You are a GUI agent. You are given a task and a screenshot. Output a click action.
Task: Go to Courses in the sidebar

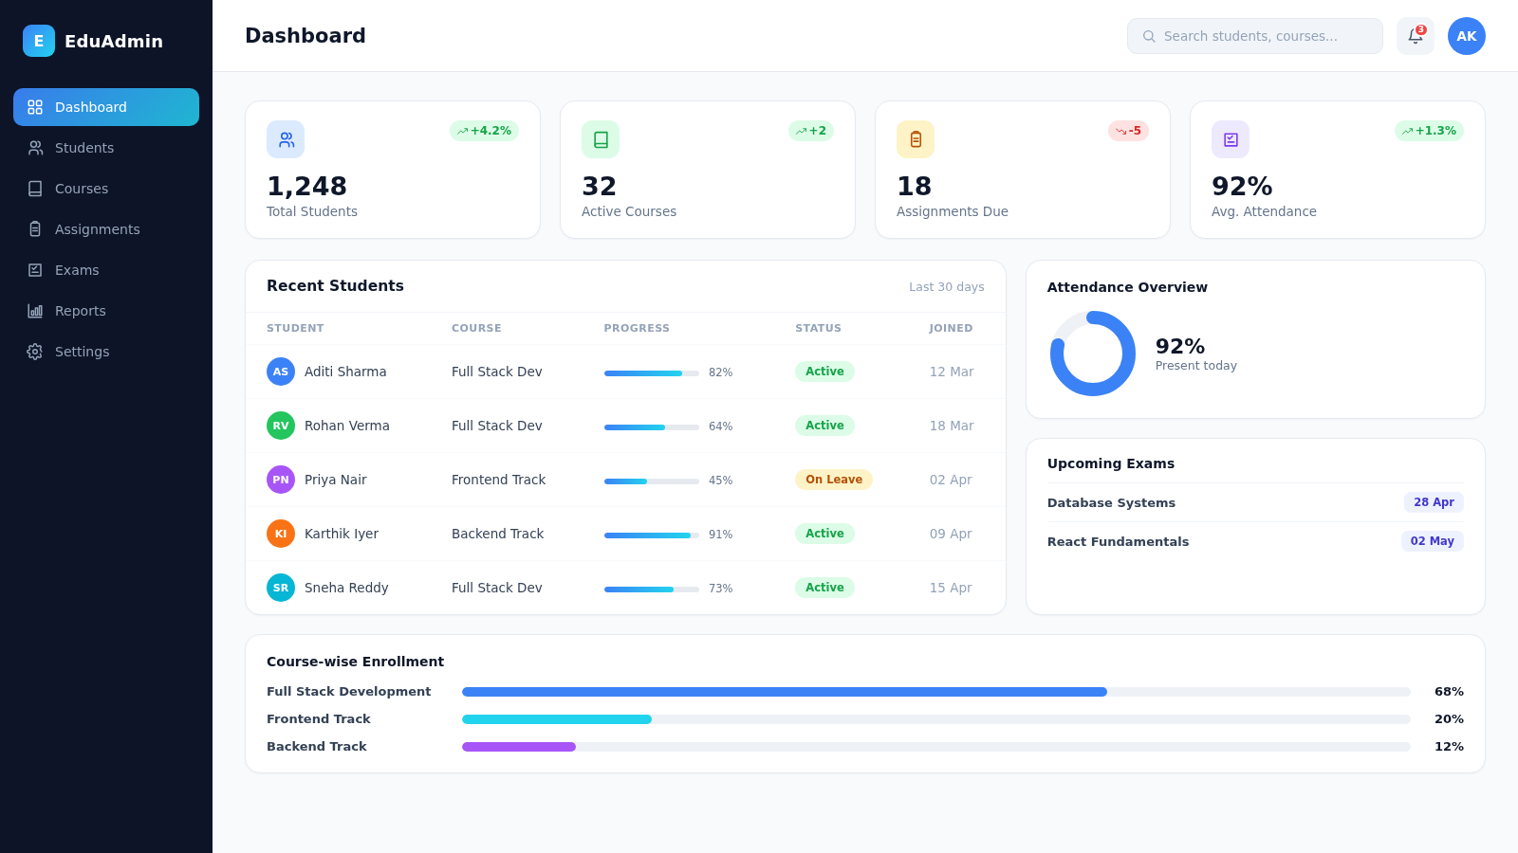[x=106, y=189]
